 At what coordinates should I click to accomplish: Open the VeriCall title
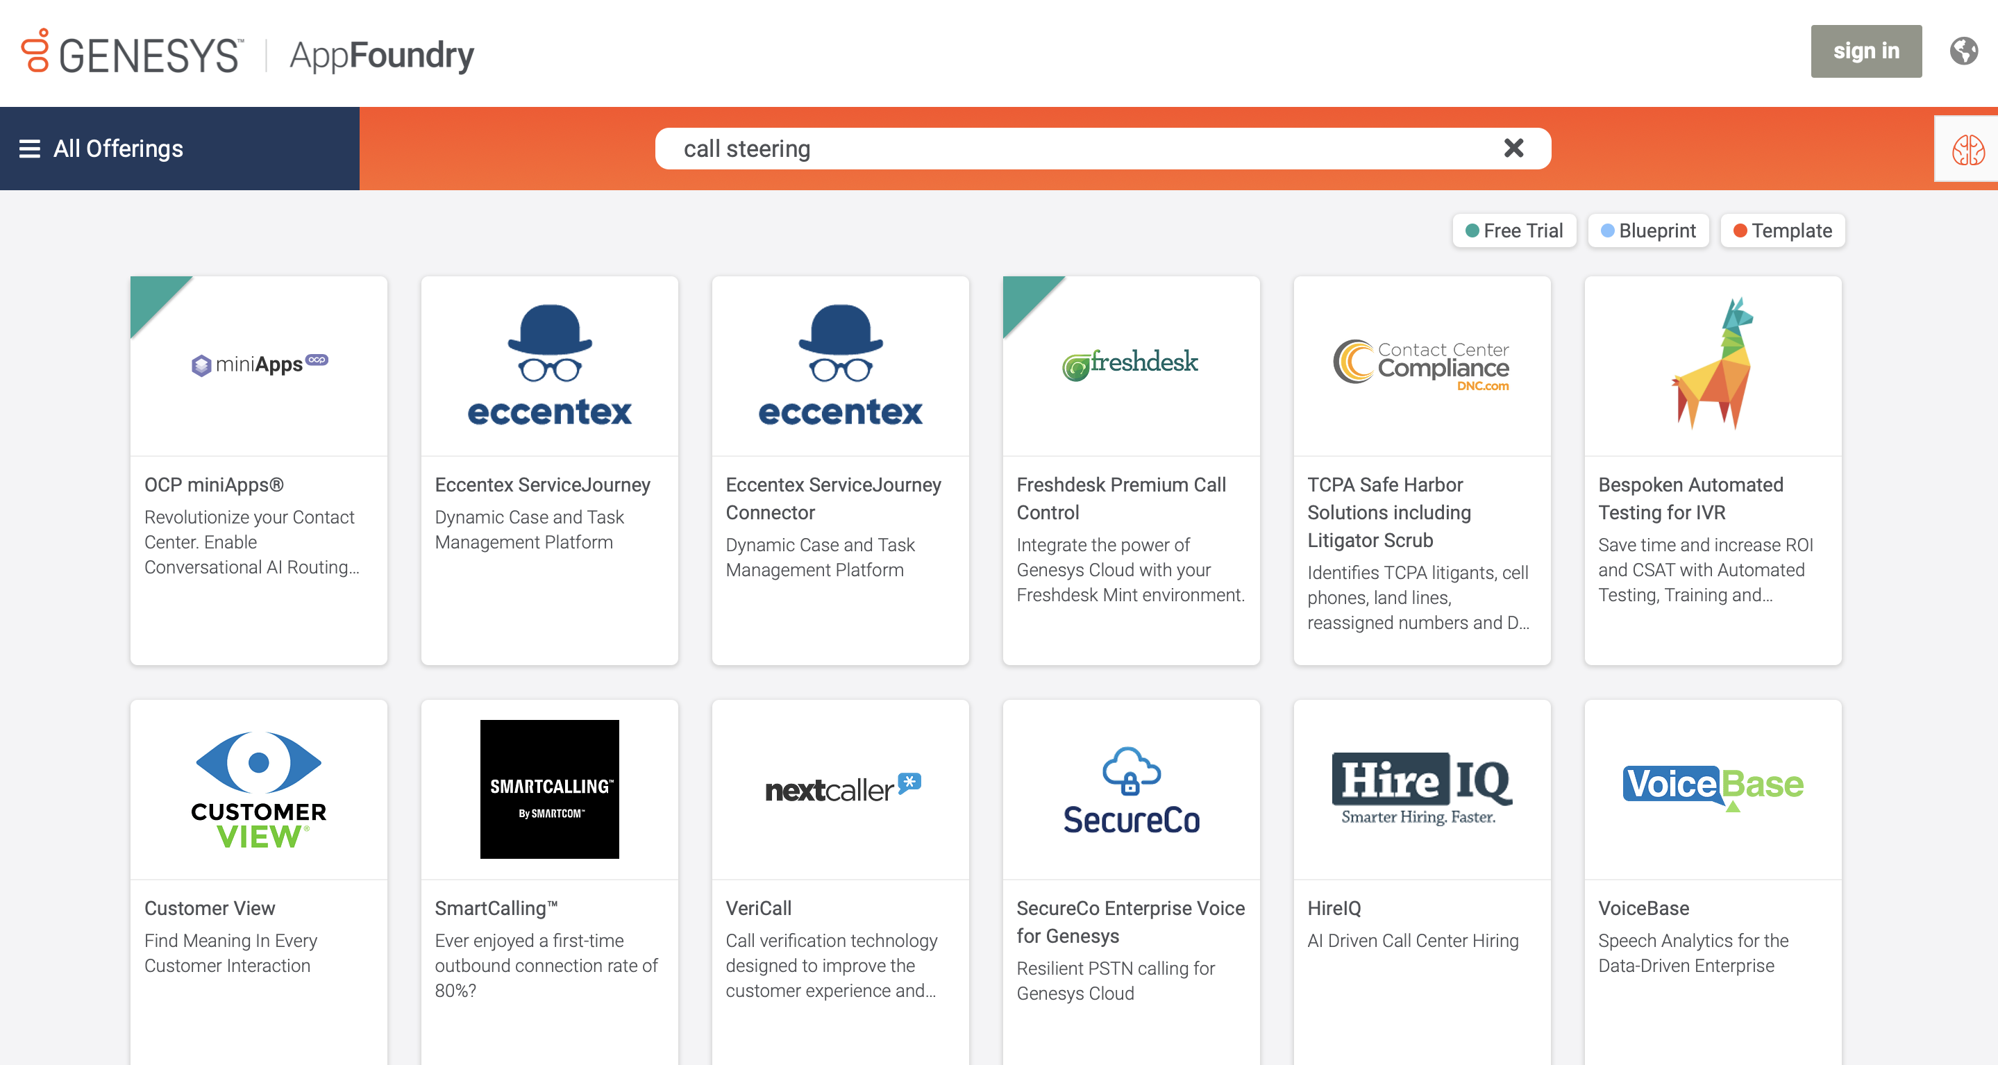coord(759,908)
